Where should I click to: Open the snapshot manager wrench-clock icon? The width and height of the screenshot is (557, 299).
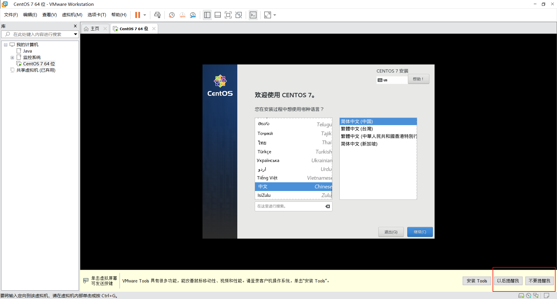pyautogui.click(x=193, y=15)
